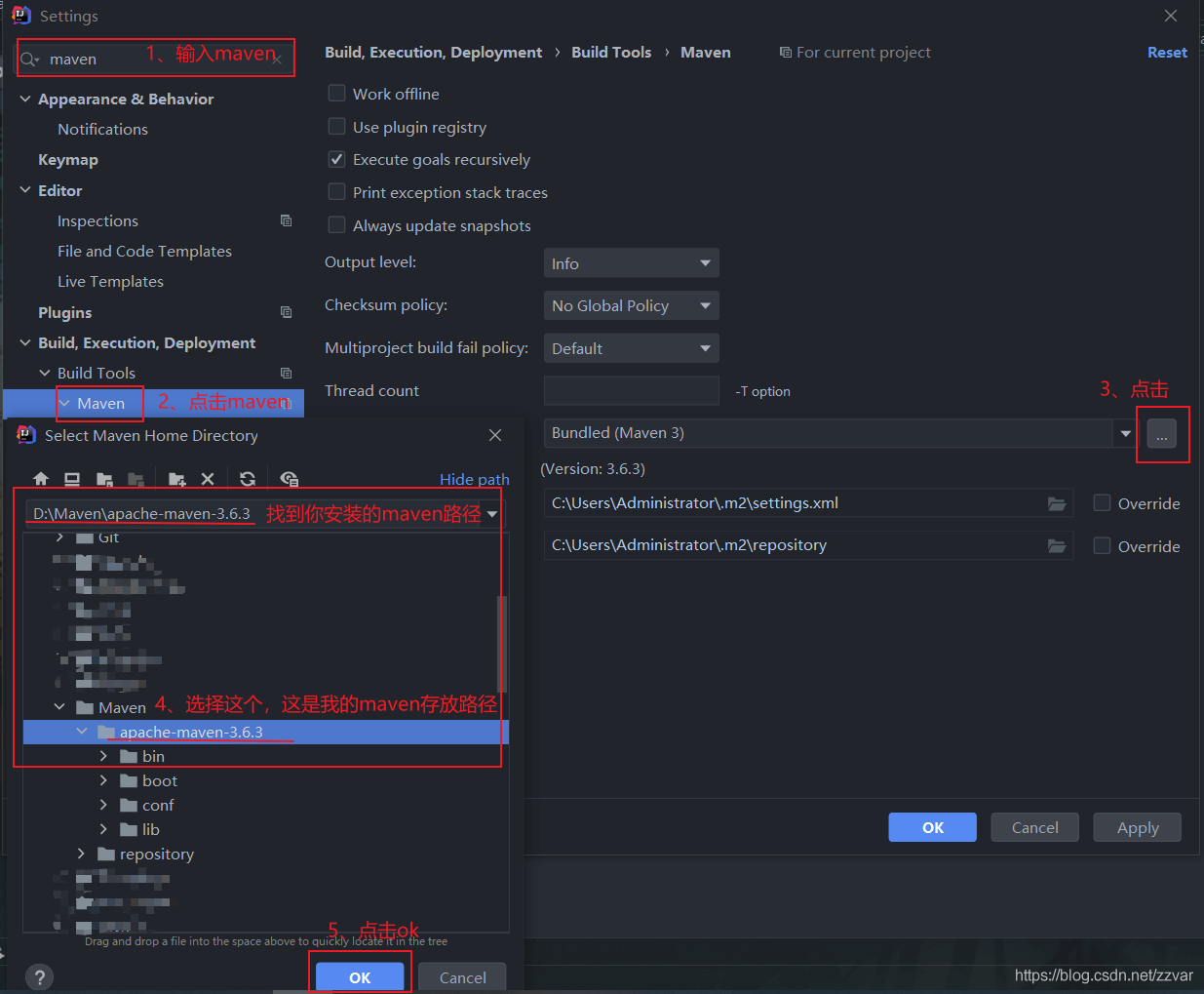Click project-level icon beside Build Tools
This screenshot has height=994, width=1204.
[x=286, y=373]
